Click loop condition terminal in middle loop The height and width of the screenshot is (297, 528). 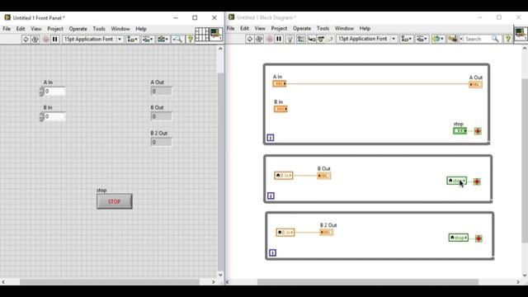477,181
